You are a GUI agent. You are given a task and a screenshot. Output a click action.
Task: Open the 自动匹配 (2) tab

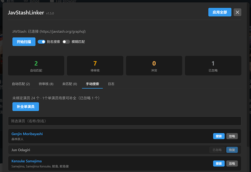(21, 84)
